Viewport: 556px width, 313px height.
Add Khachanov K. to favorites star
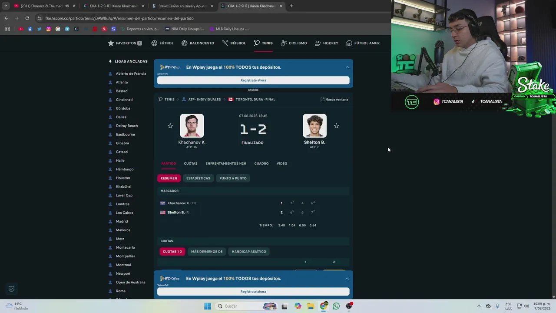[170, 126]
